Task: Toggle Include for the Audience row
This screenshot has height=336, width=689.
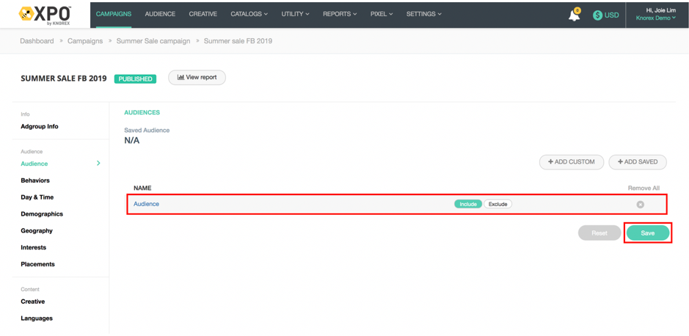Action: coord(467,204)
